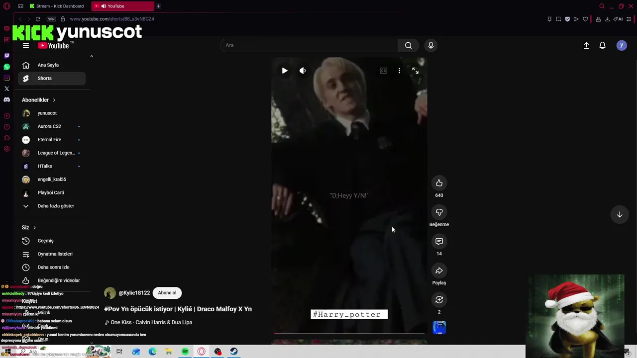Open Daha sonra izle list
The image size is (637, 358).
[52, 267]
